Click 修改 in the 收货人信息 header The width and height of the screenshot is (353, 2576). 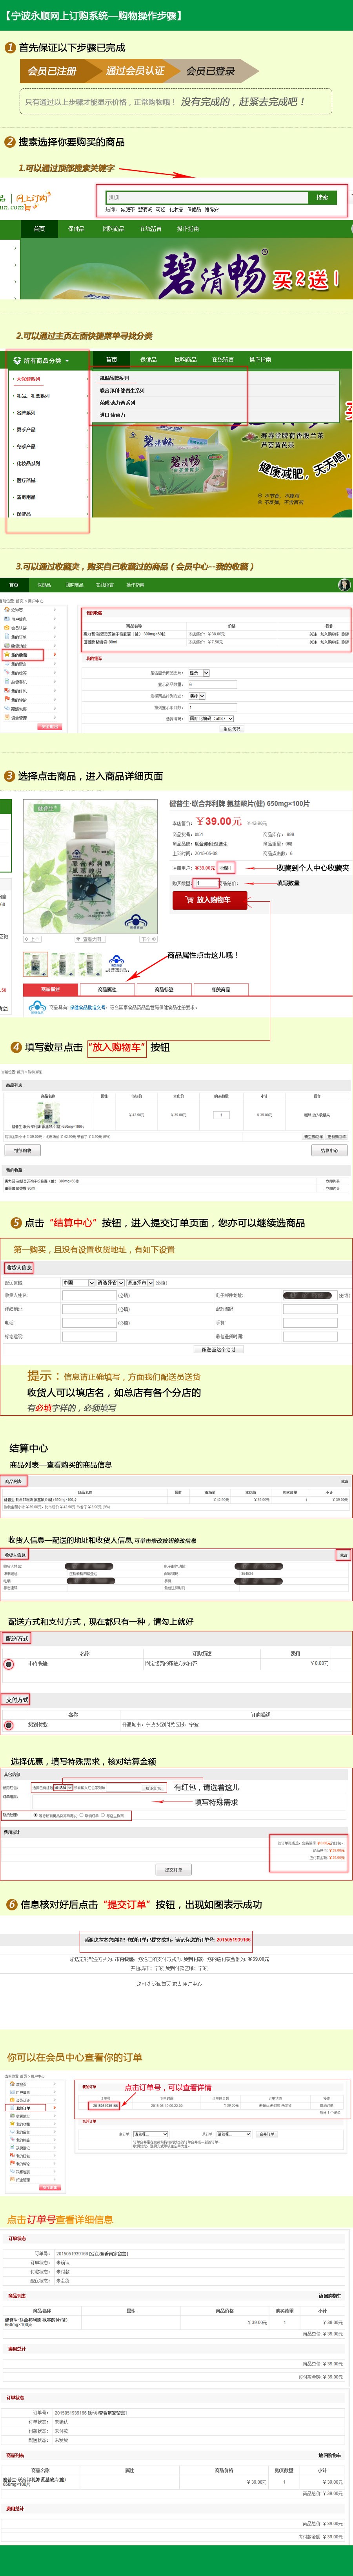343,1555
